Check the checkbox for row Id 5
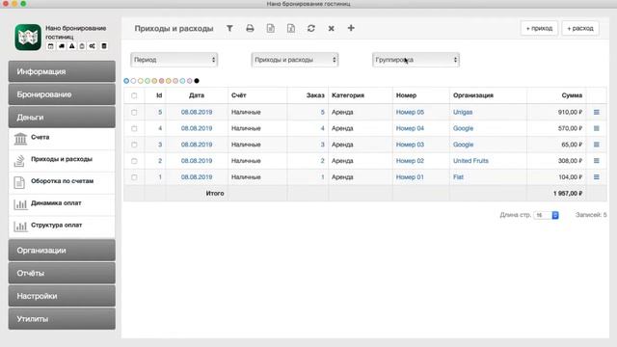 (x=134, y=113)
